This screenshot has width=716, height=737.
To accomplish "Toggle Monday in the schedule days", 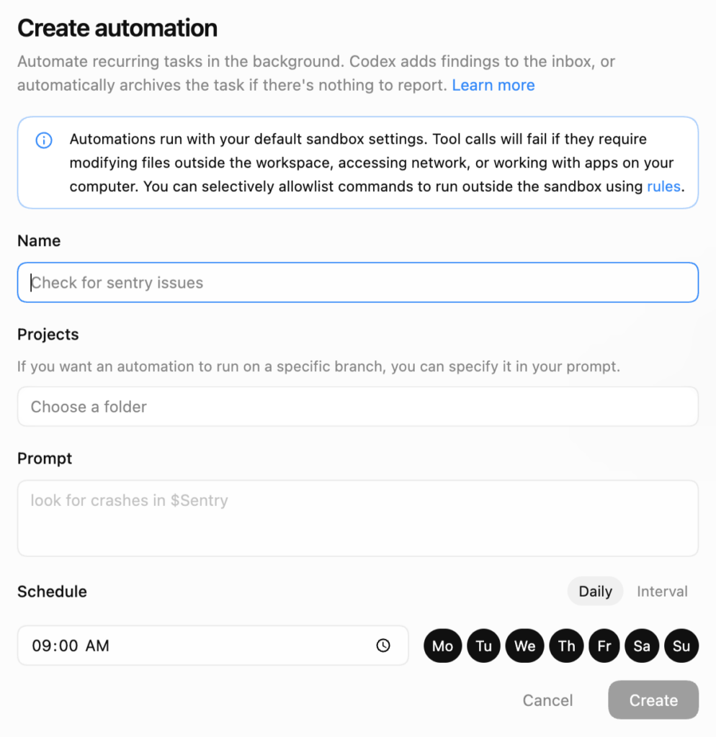I will [x=442, y=646].
